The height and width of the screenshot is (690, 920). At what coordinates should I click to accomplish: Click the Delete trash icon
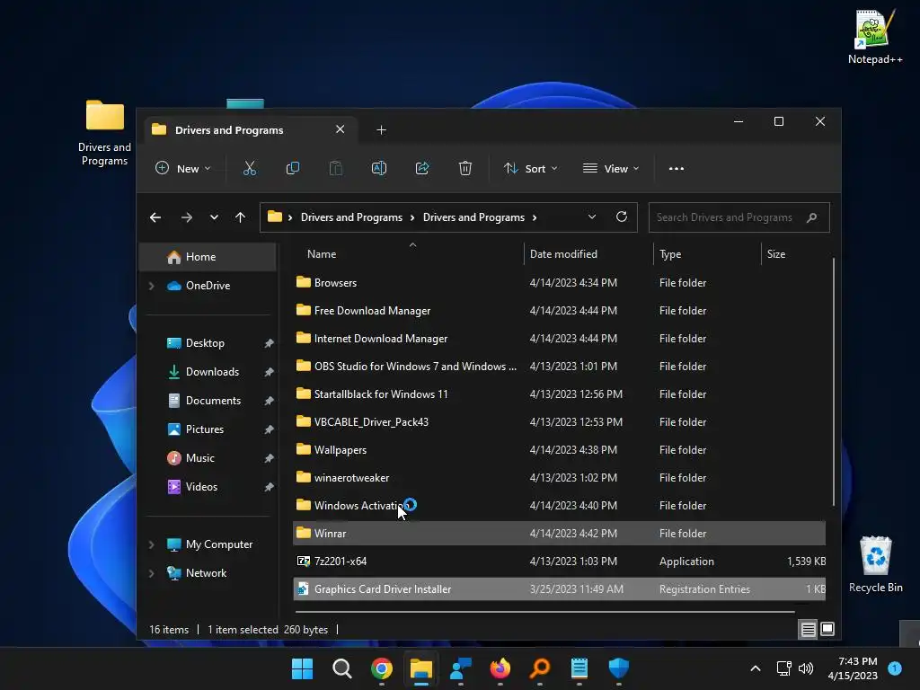(465, 168)
